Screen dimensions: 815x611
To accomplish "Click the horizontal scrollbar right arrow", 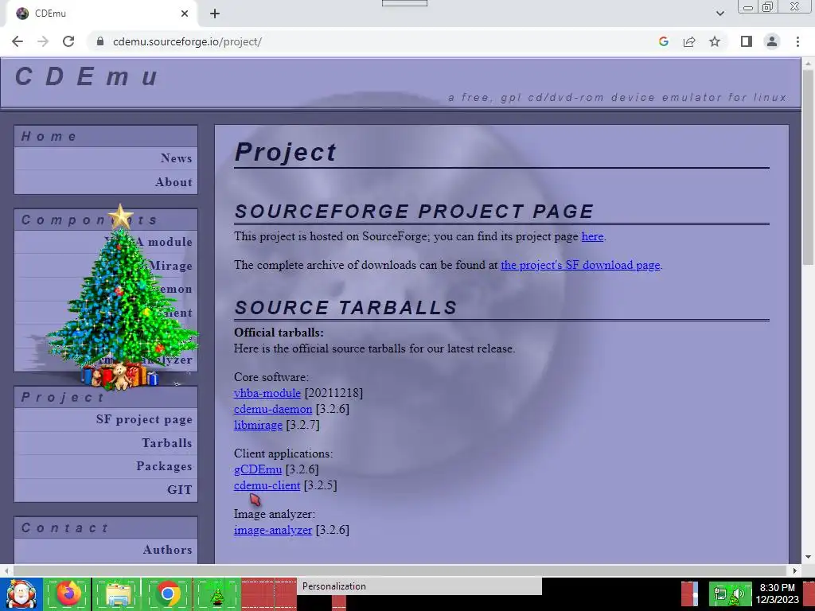I will (x=795, y=570).
